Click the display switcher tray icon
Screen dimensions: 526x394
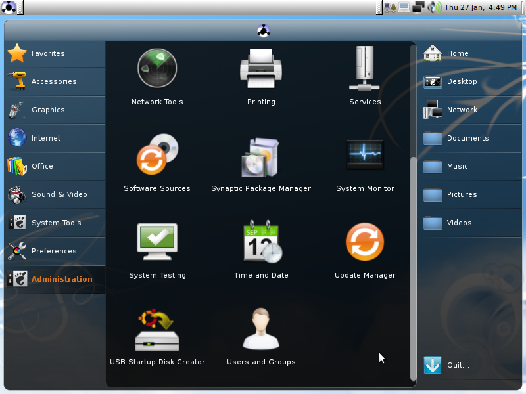coord(418,7)
